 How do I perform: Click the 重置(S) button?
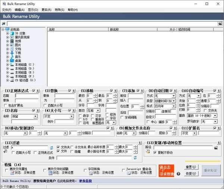coord(190,167)
